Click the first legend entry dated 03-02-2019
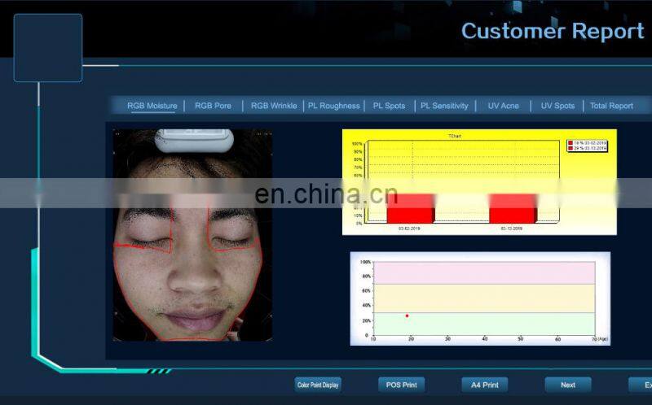This screenshot has height=405, width=652. 587,143
